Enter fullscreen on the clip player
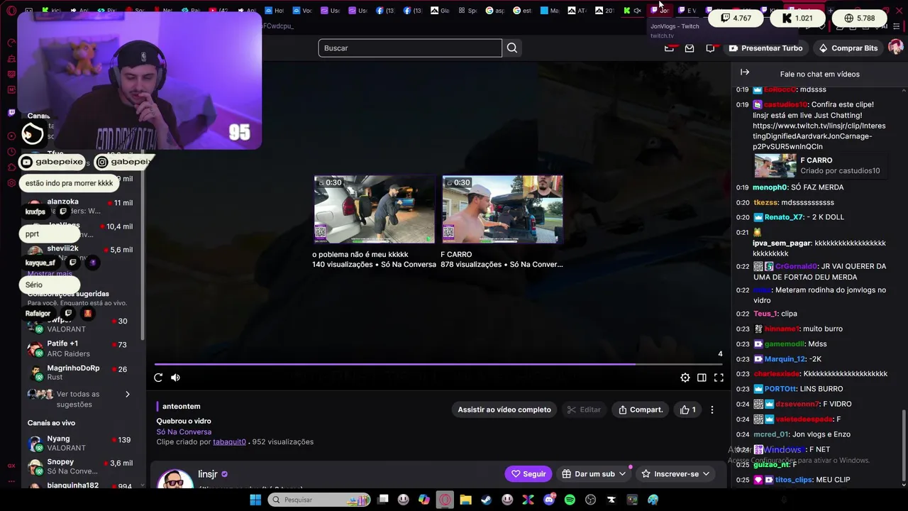Viewport: 908px width, 511px height. tap(719, 378)
